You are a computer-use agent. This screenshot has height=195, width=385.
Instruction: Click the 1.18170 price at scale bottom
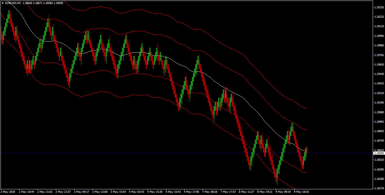coord(379,188)
